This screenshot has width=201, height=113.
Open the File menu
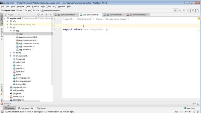(x=2, y=6)
